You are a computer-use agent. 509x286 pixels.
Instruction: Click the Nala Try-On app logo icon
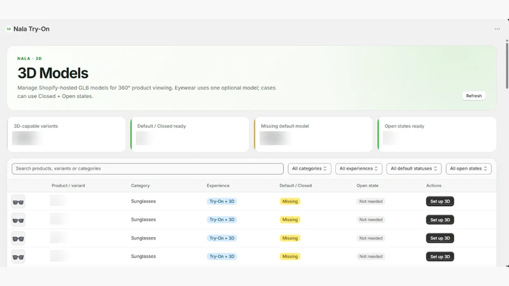[x=9, y=29]
